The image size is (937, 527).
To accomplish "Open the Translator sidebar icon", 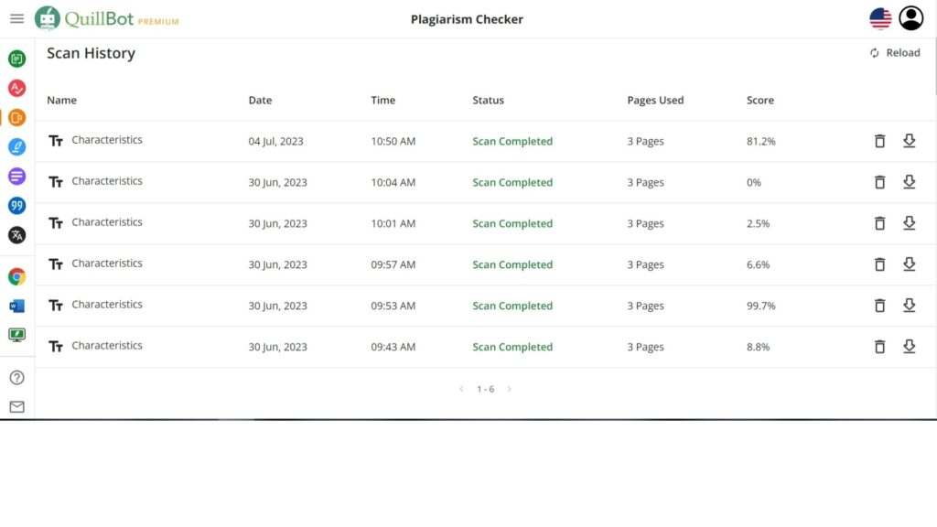I will (x=16, y=235).
